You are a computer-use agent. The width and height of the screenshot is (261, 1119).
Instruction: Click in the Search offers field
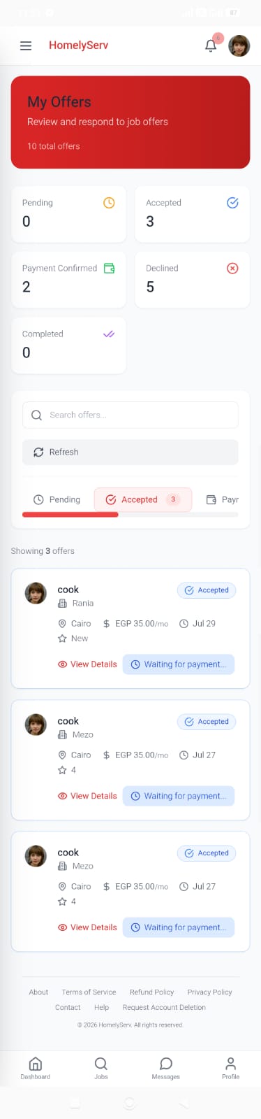130,415
